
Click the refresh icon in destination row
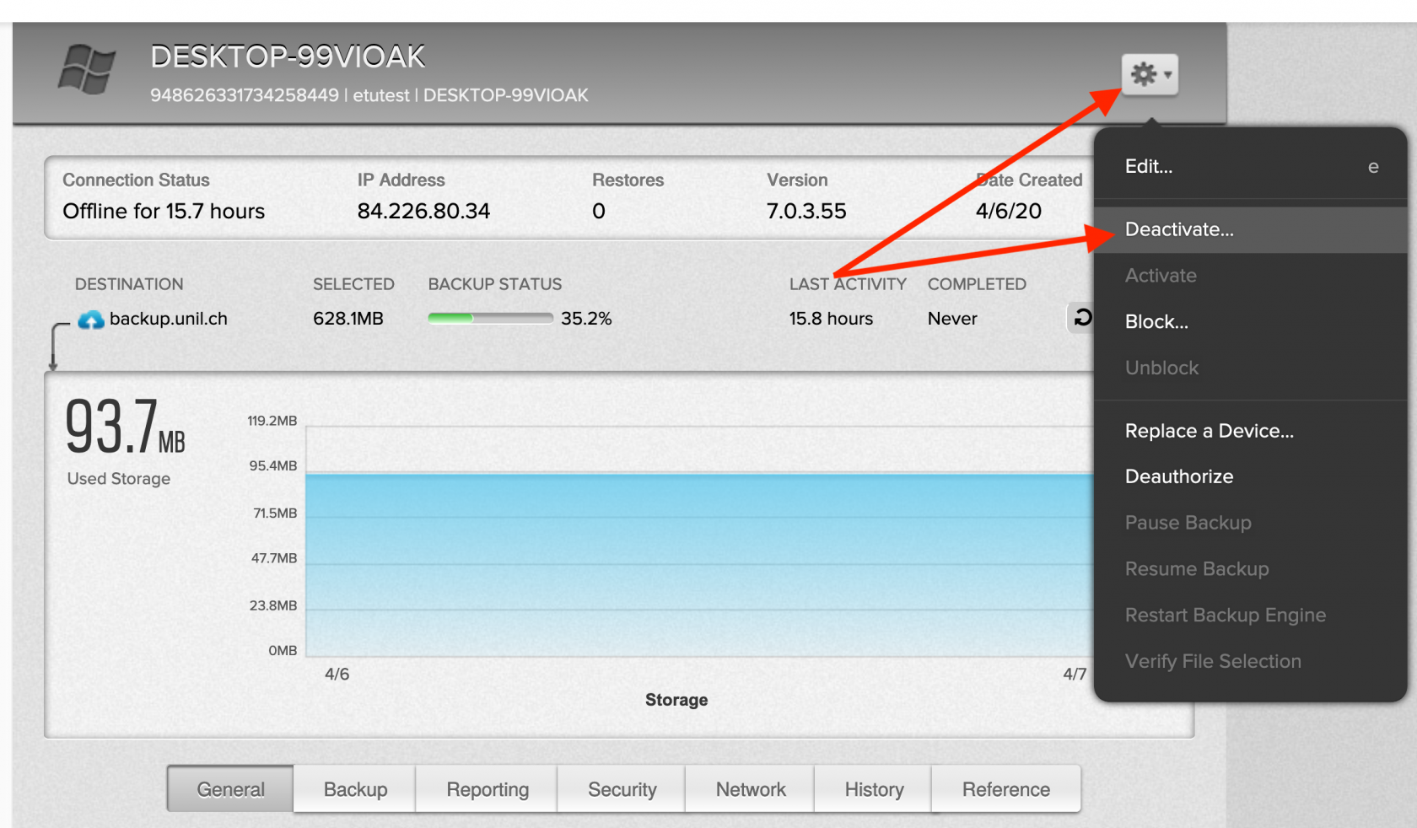click(x=1082, y=318)
